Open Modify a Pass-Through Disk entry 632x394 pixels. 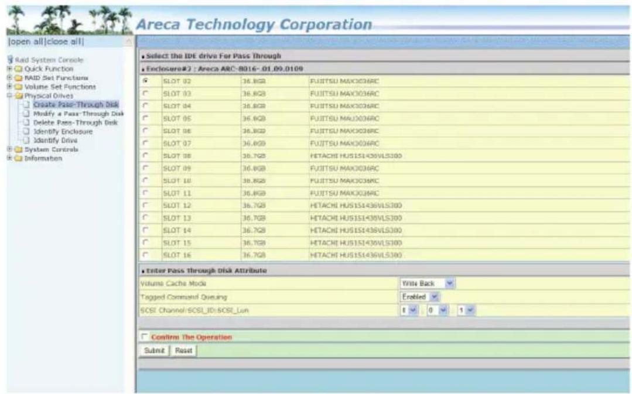78,114
